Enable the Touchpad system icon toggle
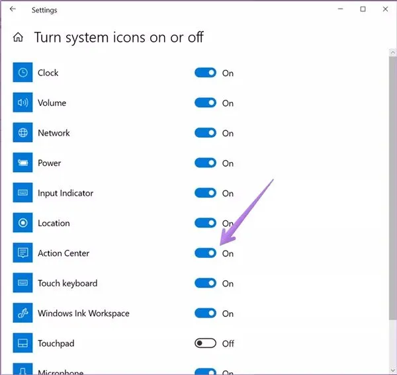The width and height of the screenshot is (397, 375). pos(206,343)
